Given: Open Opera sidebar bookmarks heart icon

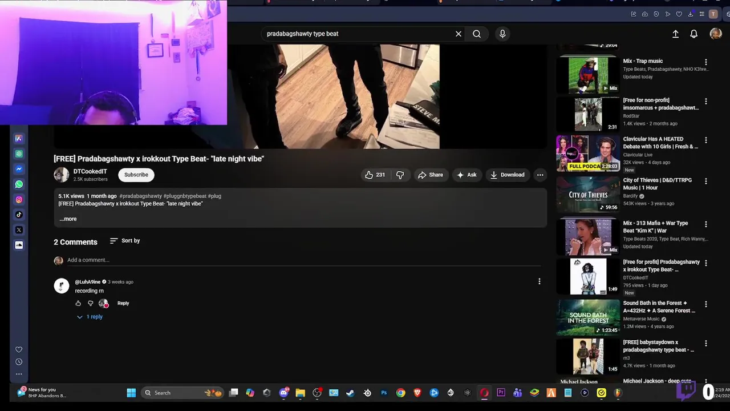Looking at the screenshot, I should click(19, 349).
